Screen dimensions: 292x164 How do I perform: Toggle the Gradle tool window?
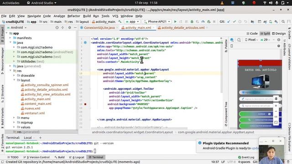(289, 33)
